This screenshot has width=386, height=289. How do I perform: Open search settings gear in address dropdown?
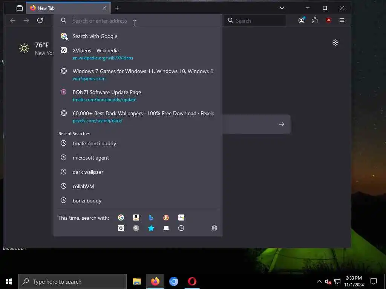[214, 228]
